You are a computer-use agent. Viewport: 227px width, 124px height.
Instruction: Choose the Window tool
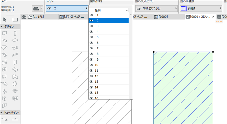[5, 69]
